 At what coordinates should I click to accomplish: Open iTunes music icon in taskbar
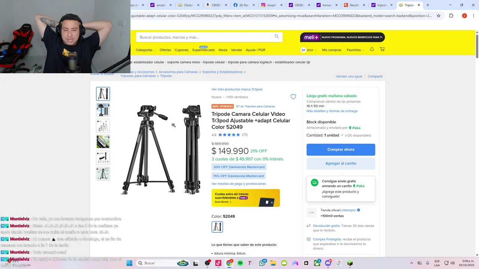[x=339, y=263]
